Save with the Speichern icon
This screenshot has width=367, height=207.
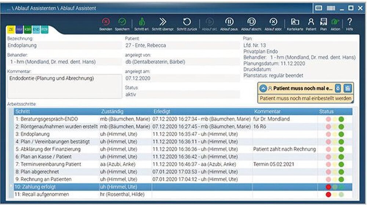click(x=123, y=22)
